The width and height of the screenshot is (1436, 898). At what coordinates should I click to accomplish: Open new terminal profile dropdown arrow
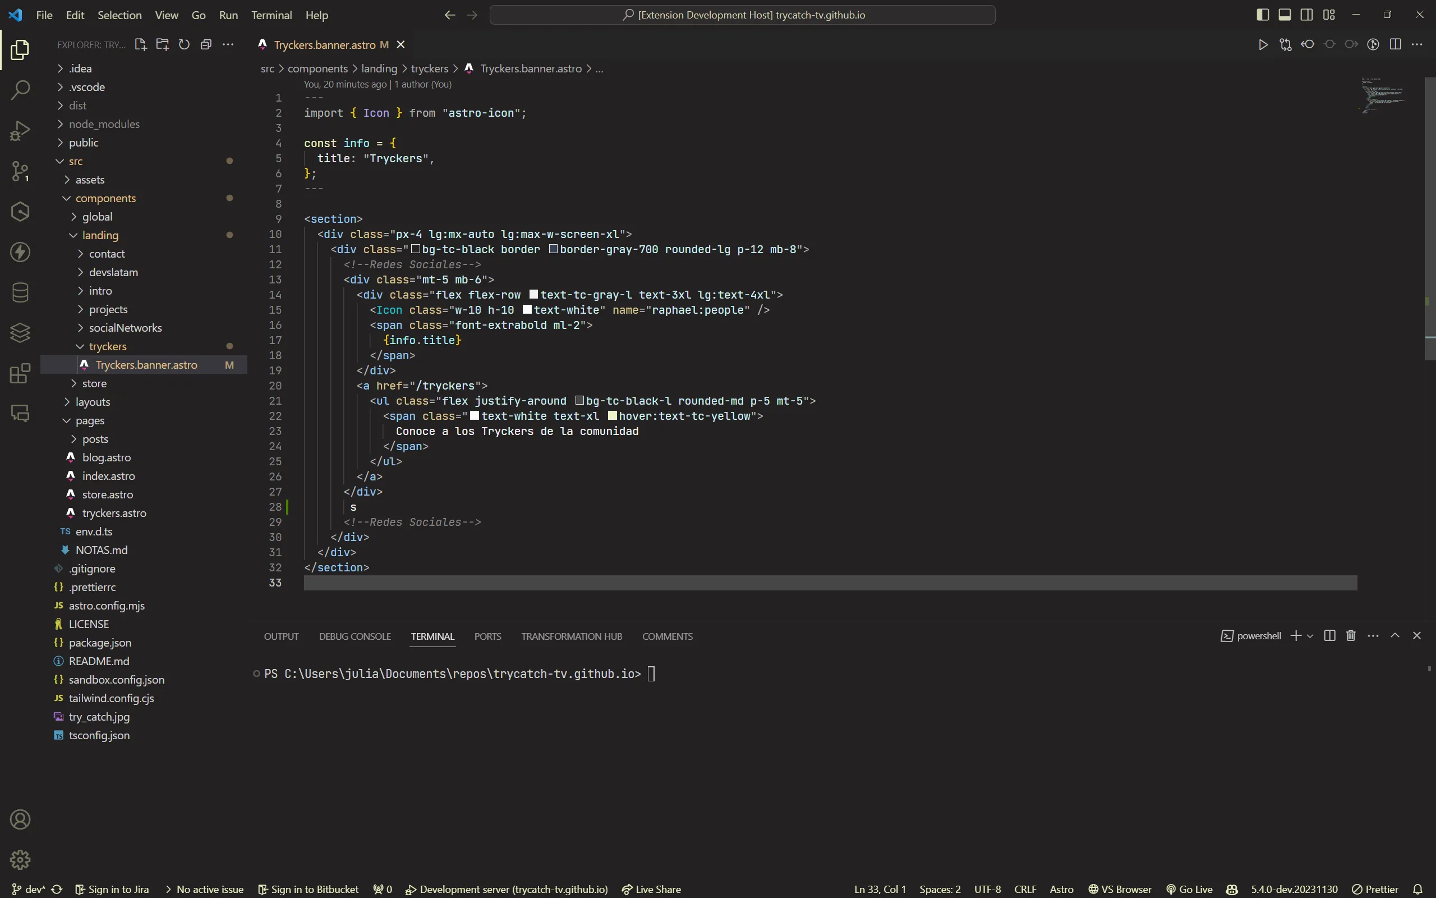click(1310, 635)
